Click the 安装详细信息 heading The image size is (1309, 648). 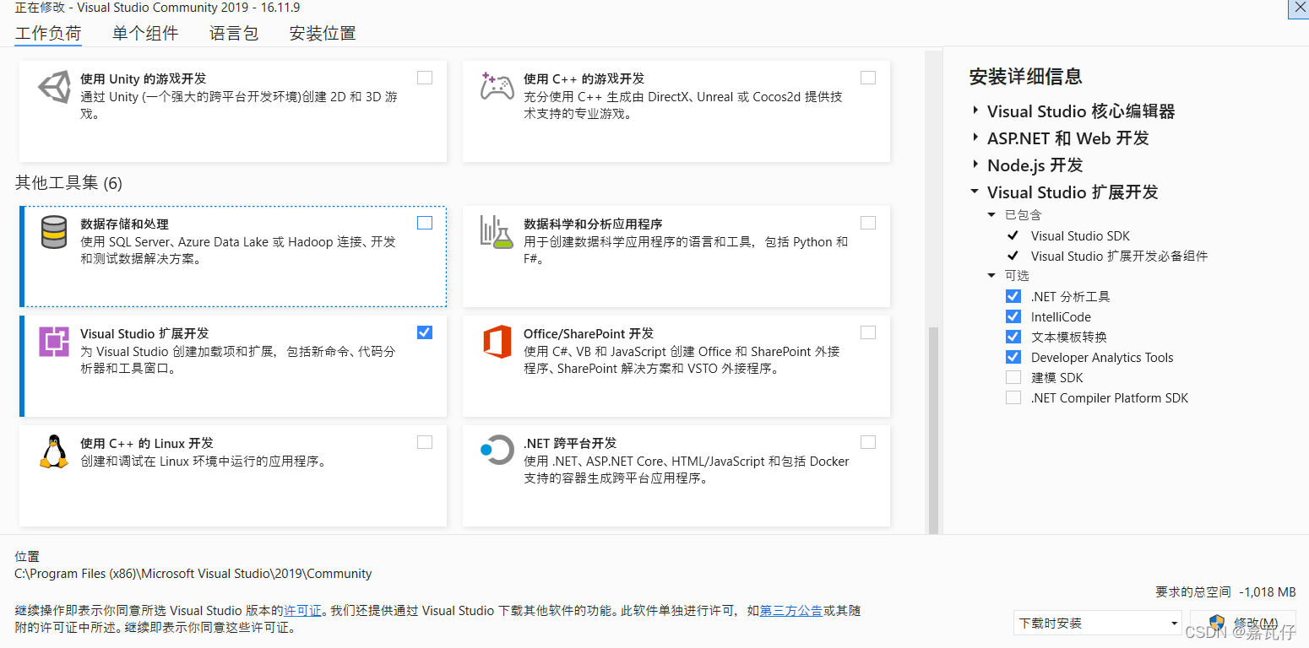1026,77
